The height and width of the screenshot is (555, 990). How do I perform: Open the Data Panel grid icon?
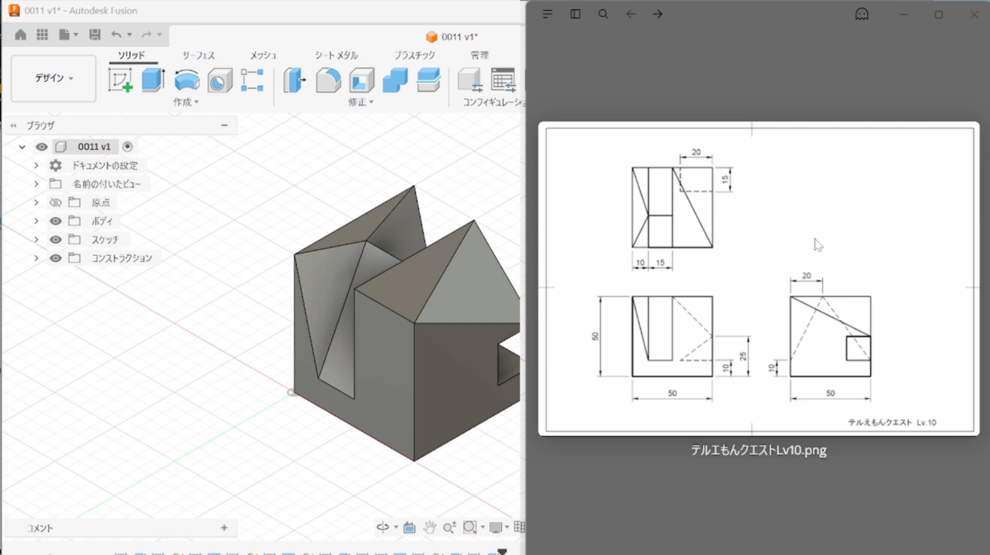point(43,35)
